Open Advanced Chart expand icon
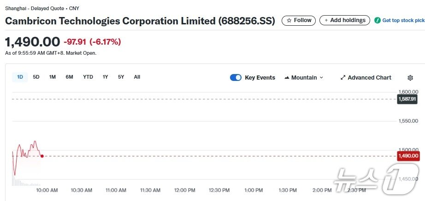425x201 pixels. 343,78
